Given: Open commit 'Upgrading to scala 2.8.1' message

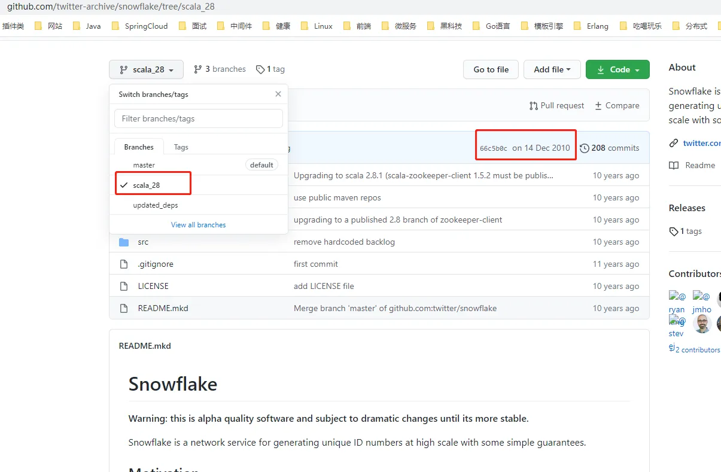Looking at the screenshot, I should coord(424,175).
